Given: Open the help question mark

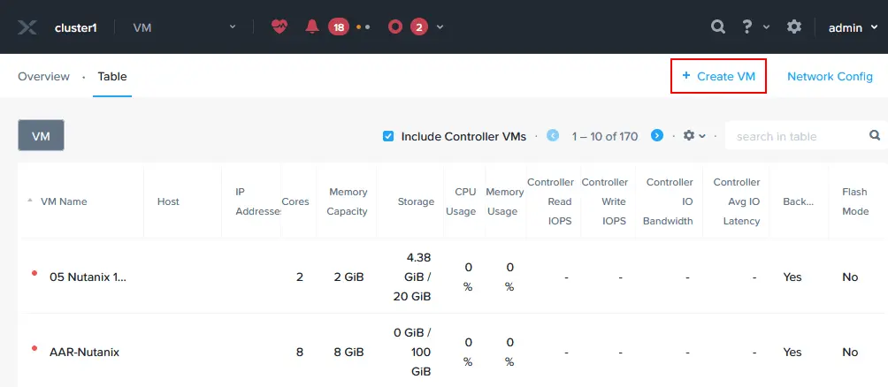Looking at the screenshot, I should 747,27.
